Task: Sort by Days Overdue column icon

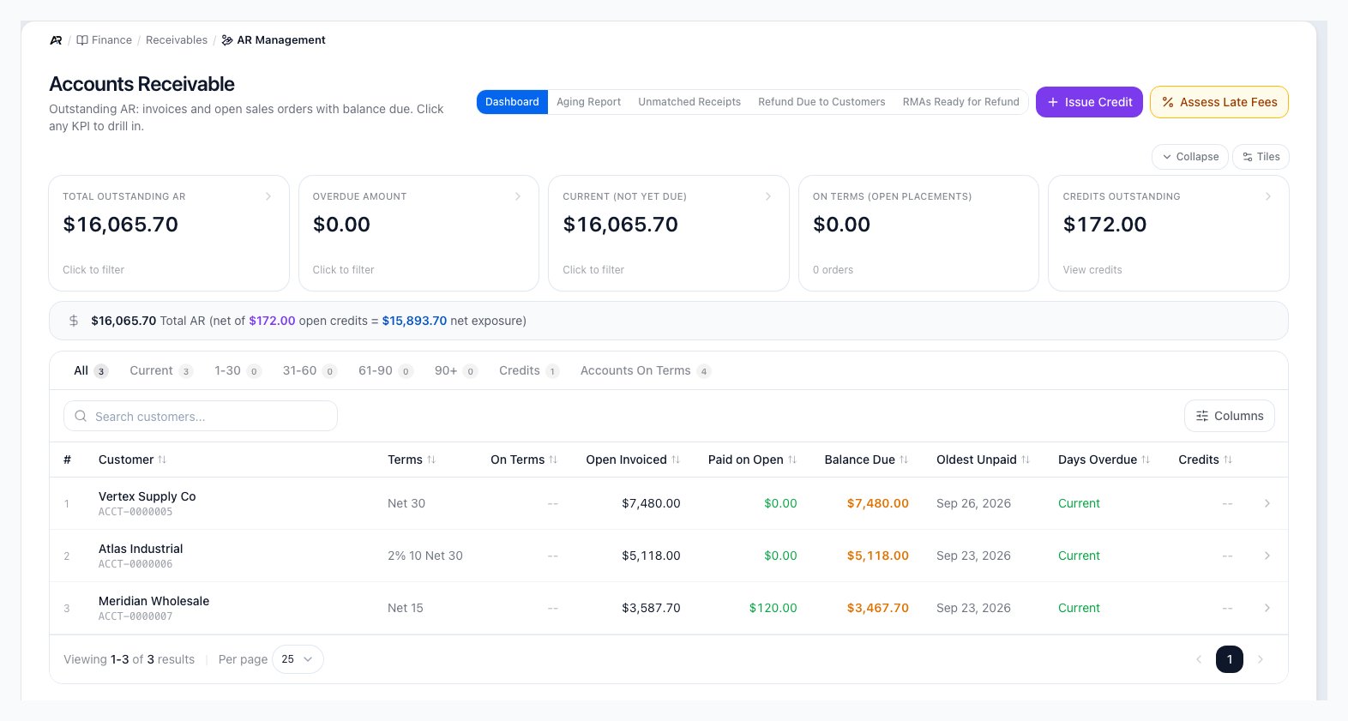Action: 1146,460
